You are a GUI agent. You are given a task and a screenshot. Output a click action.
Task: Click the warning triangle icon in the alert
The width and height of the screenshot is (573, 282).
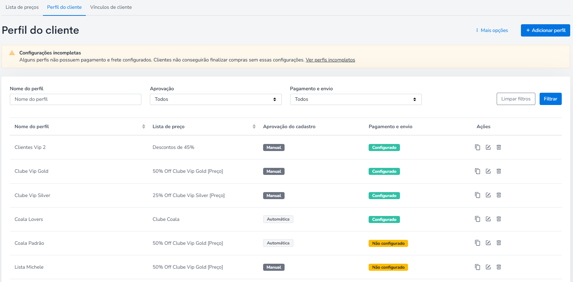click(12, 53)
